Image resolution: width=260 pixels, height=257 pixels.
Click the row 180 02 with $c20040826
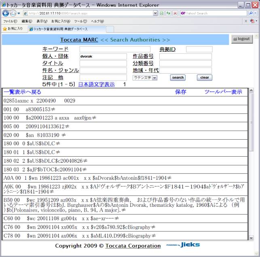[x=125, y=161]
